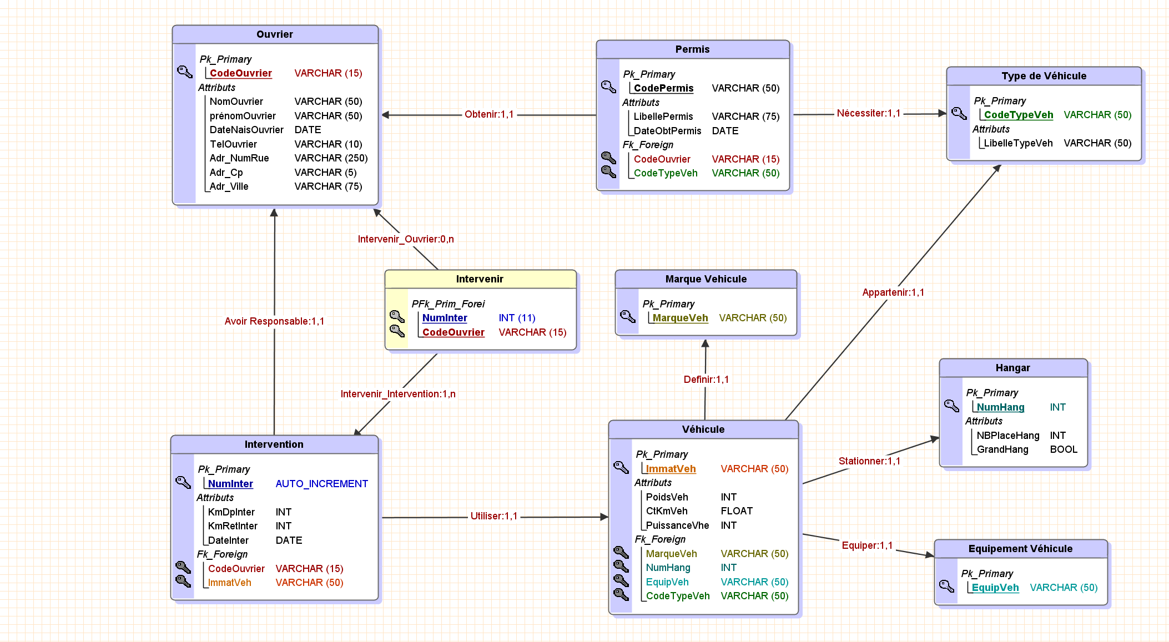Image resolution: width=1169 pixels, height=642 pixels.
Task: Click the foreign key icon beside EquipVeh in Véhicule
Action: point(621,580)
